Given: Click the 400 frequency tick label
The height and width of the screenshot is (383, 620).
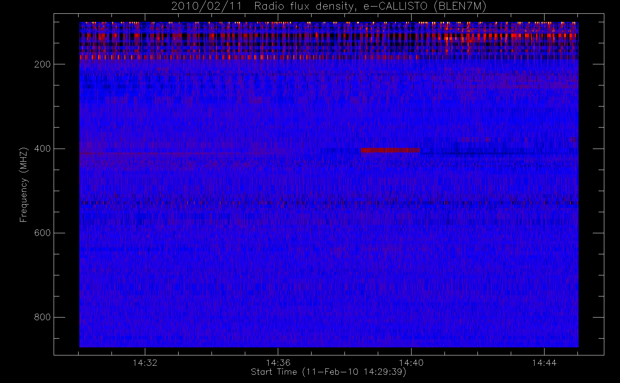Looking at the screenshot, I should 43,149.
